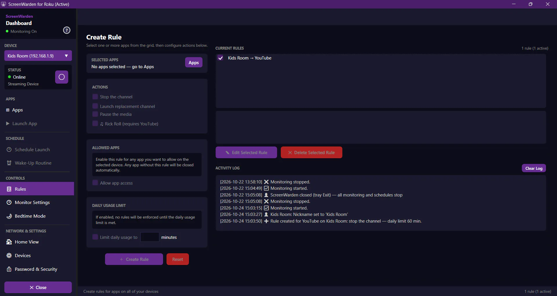The width and height of the screenshot is (557, 296).
Task: Click the red Reset button
Action: (178, 259)
